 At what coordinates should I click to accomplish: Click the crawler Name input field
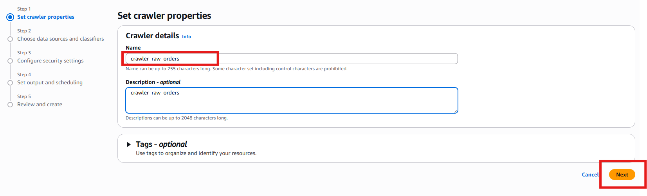point(291,59)
